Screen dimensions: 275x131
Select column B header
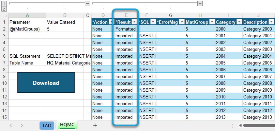[65, 15]
